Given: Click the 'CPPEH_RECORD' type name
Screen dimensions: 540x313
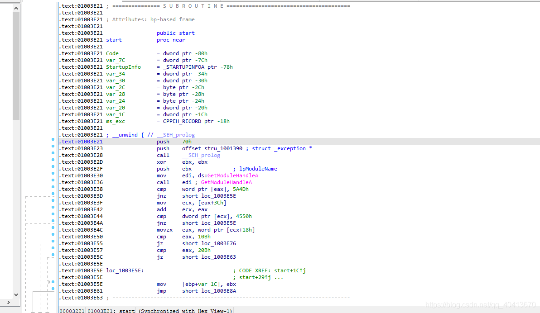Looking at the screenshot, I should coord(182,121).
